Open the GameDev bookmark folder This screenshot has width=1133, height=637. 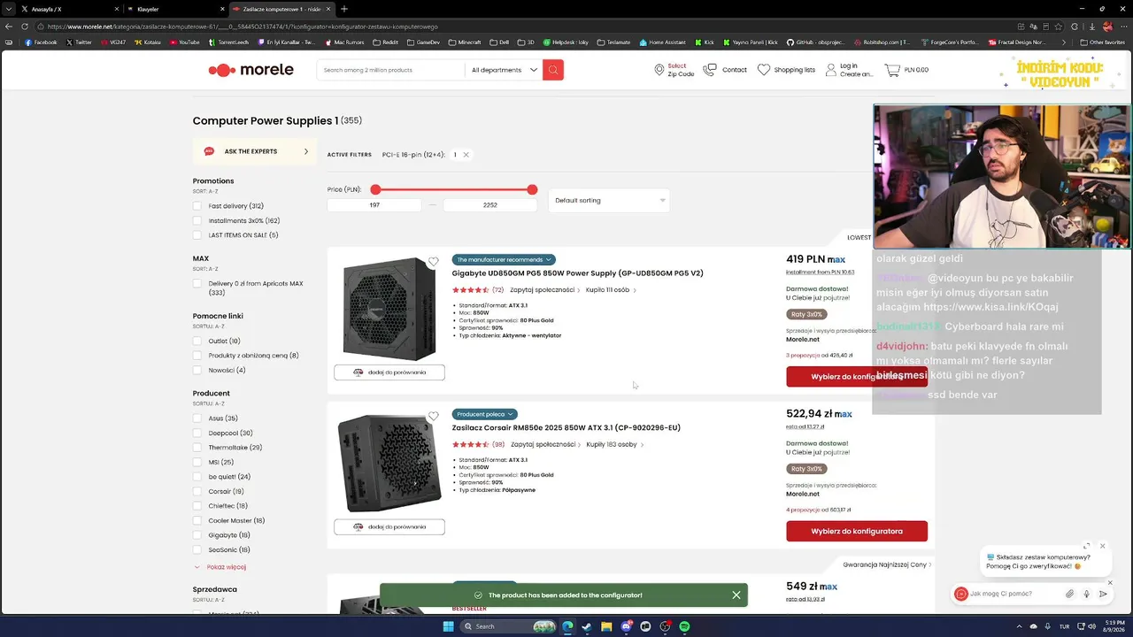tap(422, 42)
